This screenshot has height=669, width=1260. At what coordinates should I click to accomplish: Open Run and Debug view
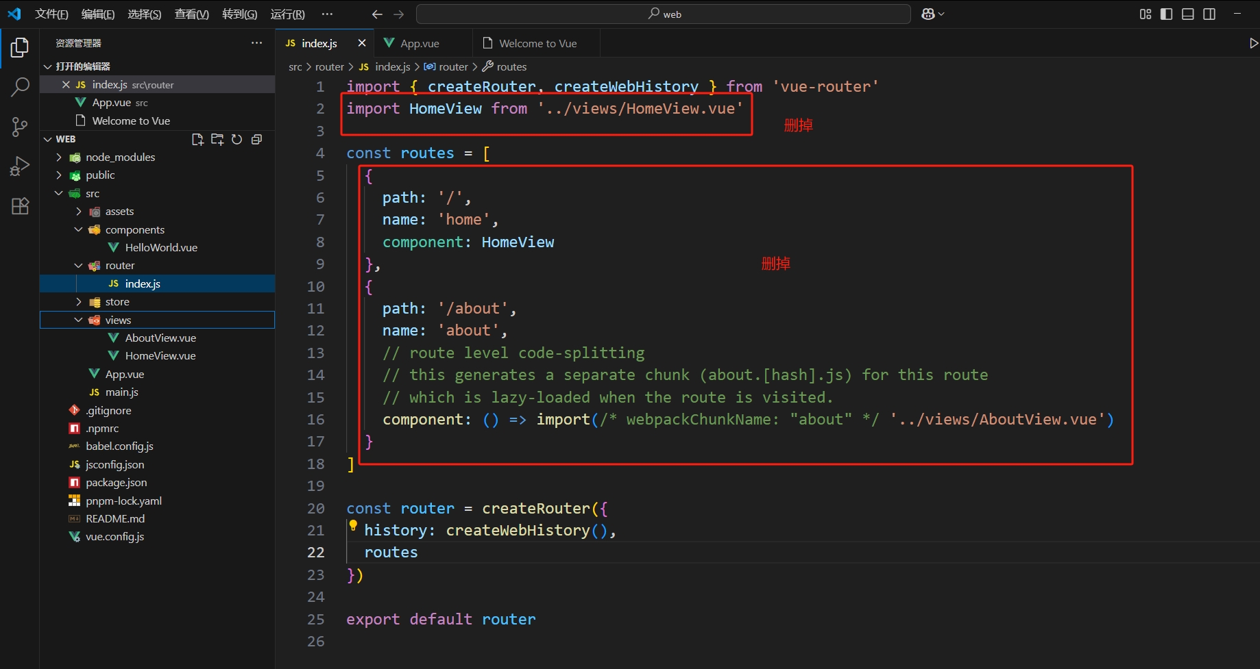(x=20, y=166)
